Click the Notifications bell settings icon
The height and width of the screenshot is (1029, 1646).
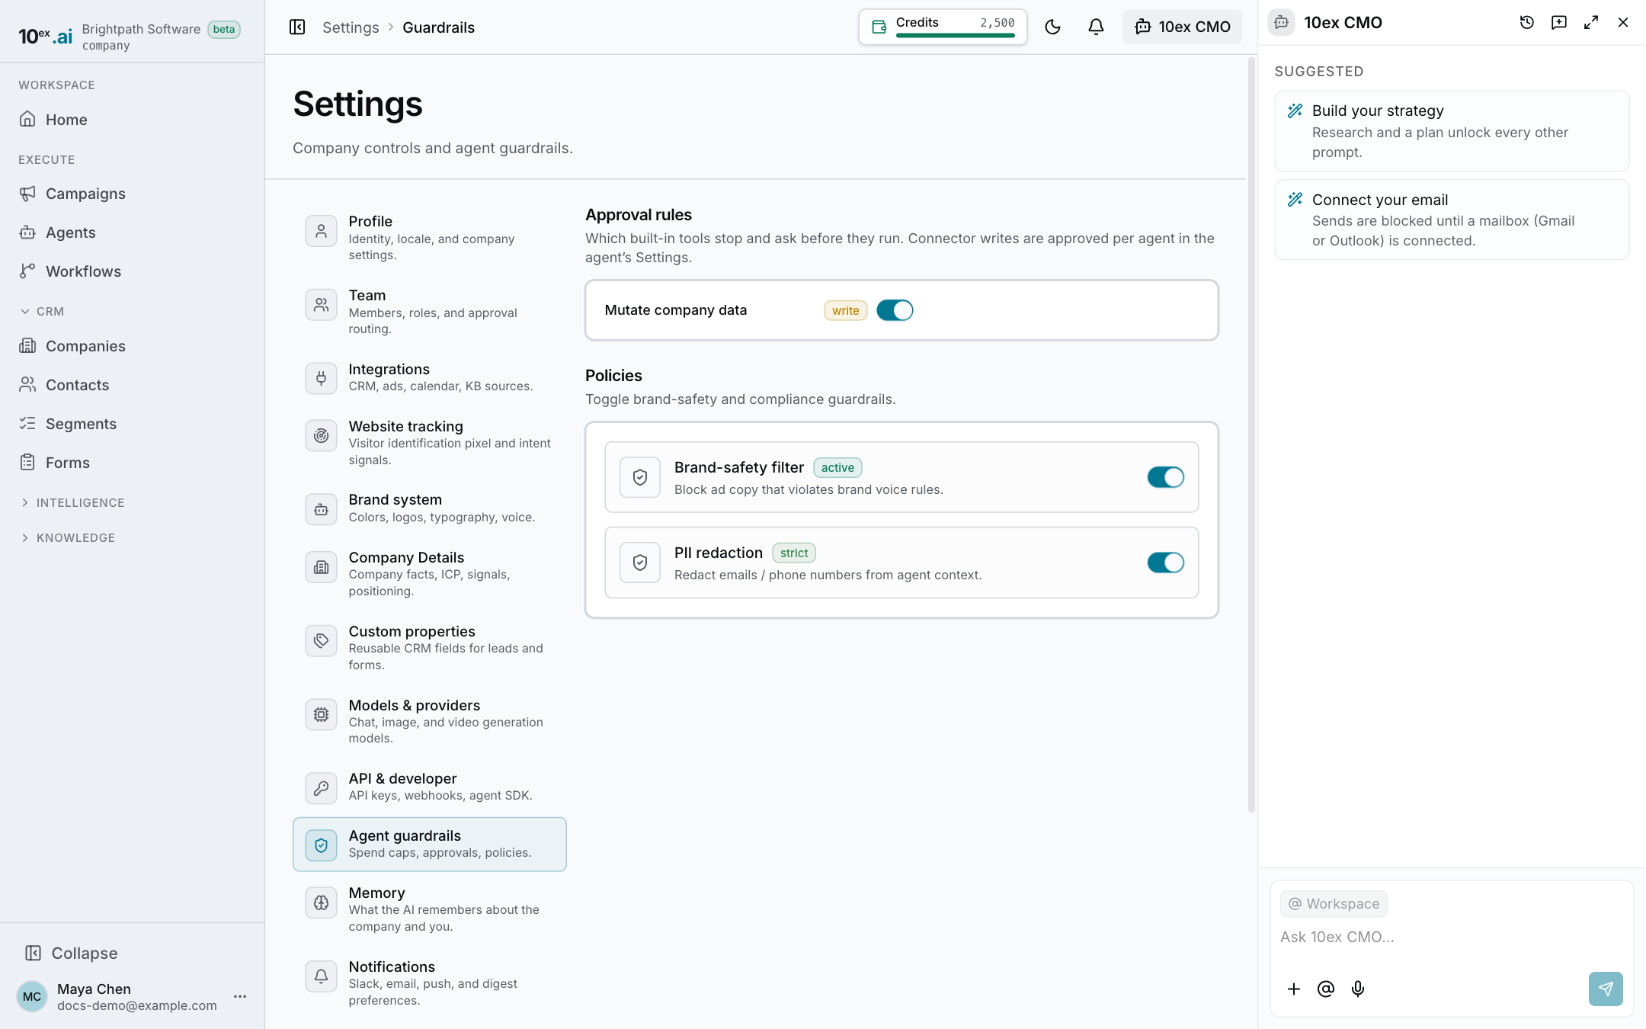[x=321, y=976]
